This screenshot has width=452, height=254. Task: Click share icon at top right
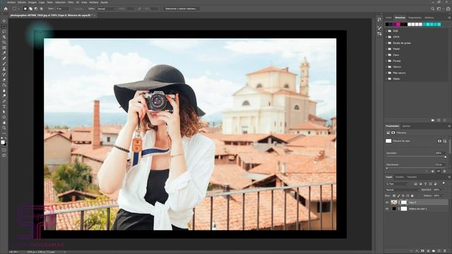click(448, 9)
